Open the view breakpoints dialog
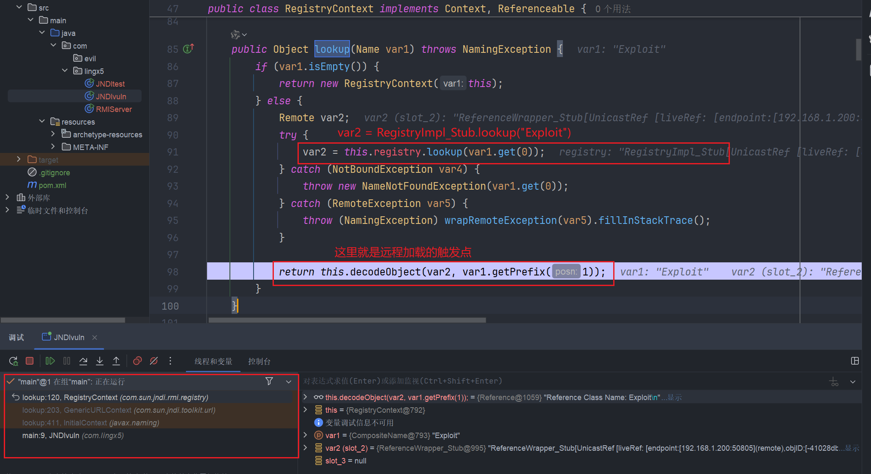This screenshot has width=871, height=474. (137, 361)
